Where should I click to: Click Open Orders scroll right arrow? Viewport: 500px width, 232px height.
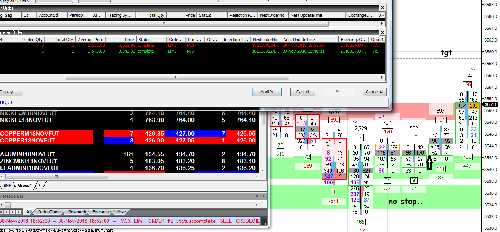(x=383, y=24)
